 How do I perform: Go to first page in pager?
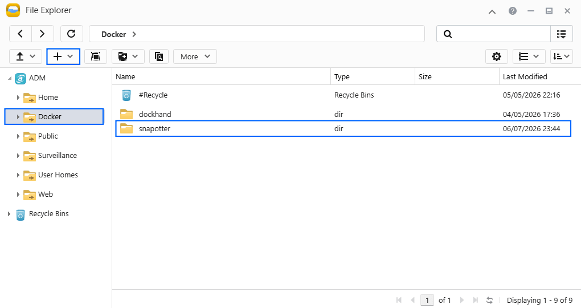pyautogui.click(x=399, y=300)
